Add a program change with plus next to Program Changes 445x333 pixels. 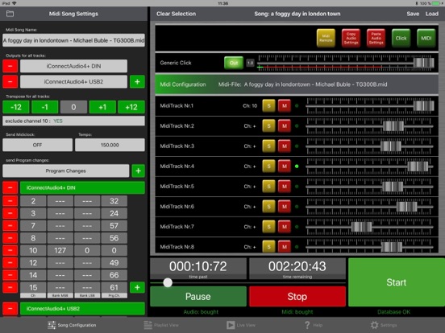(x=138, y=171)
